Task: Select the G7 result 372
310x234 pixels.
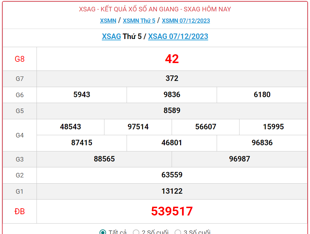Action: pyautogui.click(x=172, y=78)
